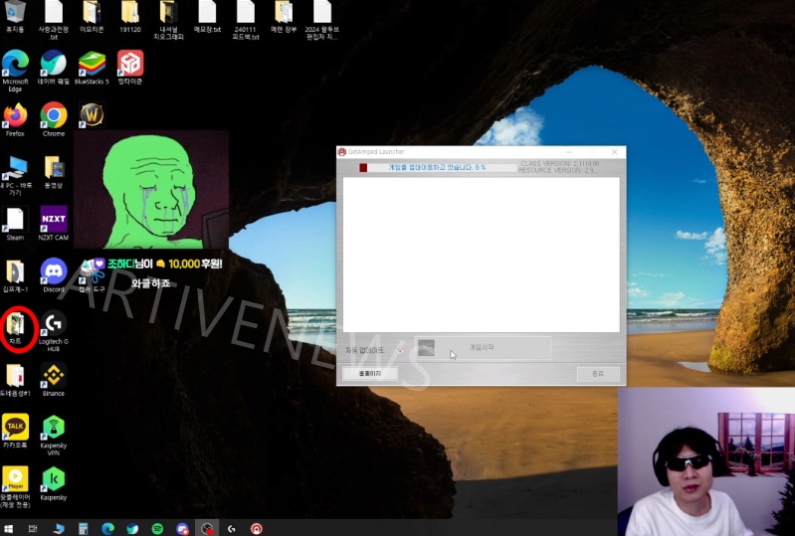Screen dimensions: 795x536
Task: Open Spotify from the taskbar
Action: click(157, 528)
